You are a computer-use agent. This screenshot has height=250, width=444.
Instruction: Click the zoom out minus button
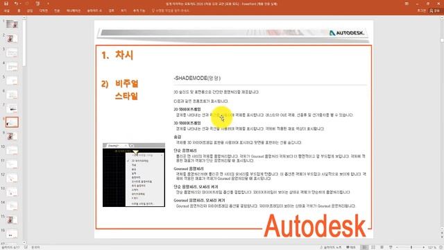coord(398,247)
